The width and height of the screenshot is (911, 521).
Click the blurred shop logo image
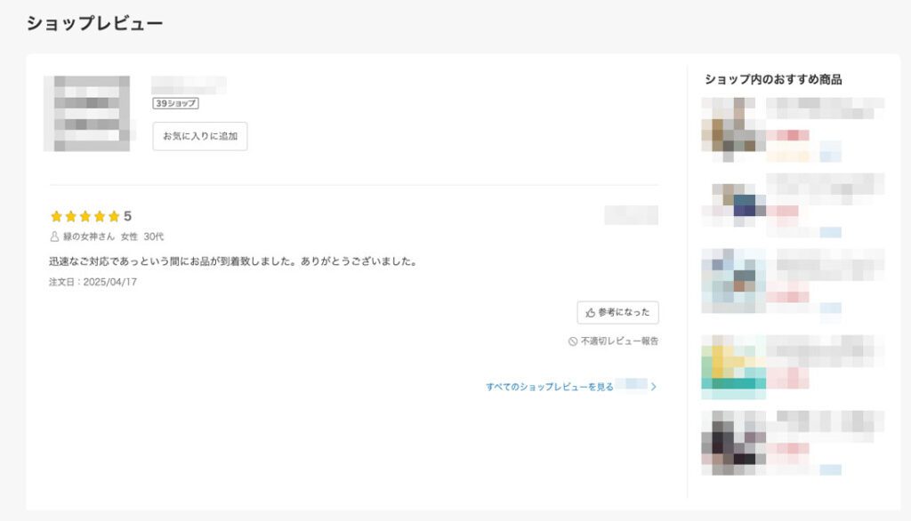87,113
